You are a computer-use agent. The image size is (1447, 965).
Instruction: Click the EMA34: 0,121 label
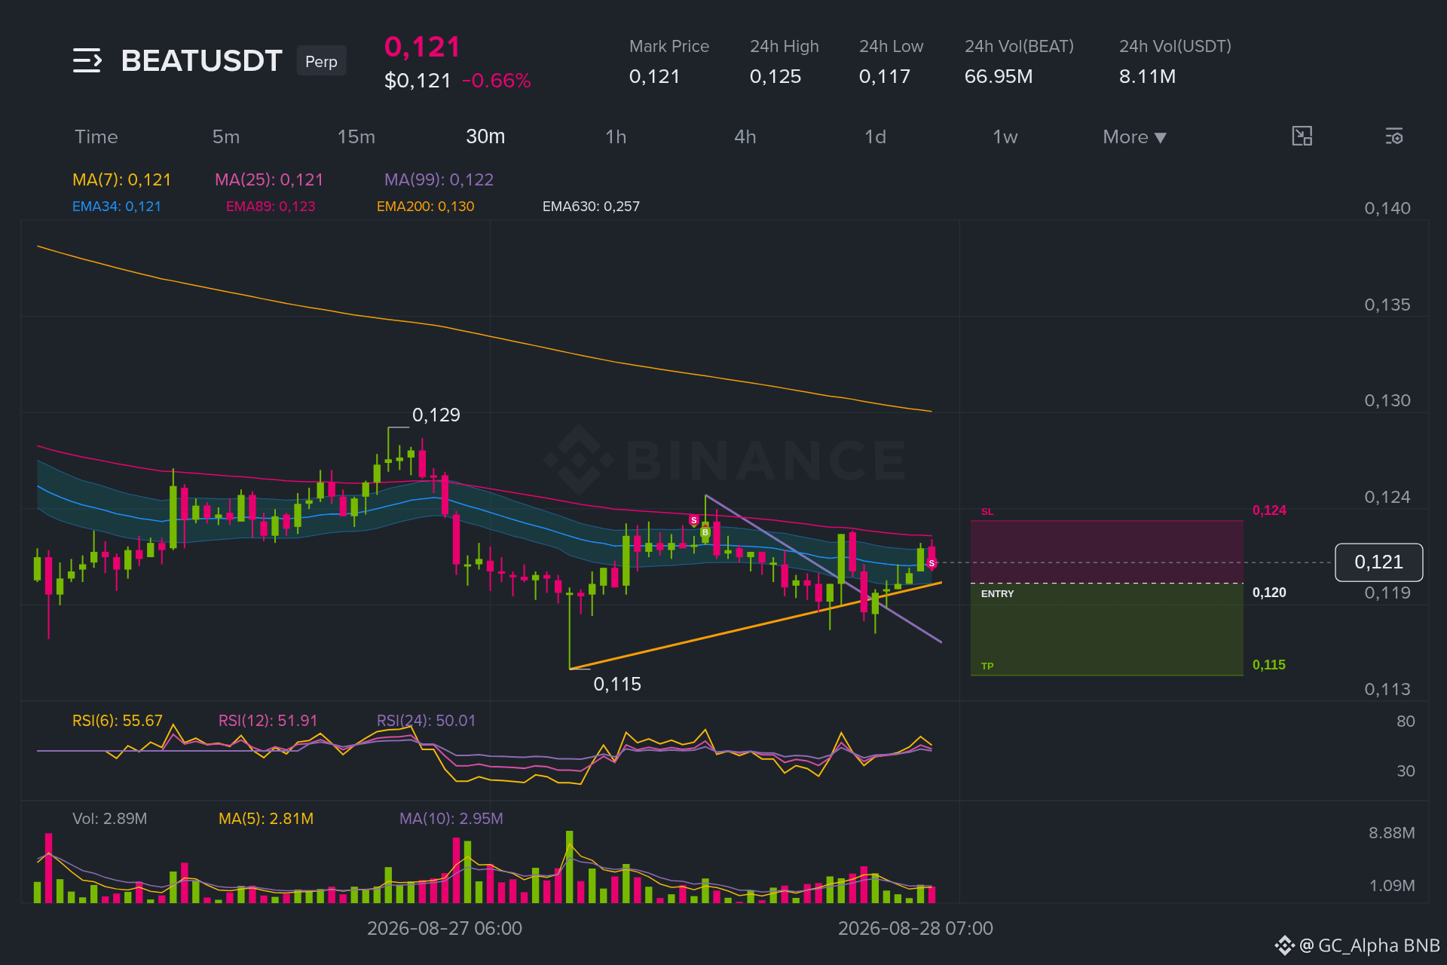117,206
